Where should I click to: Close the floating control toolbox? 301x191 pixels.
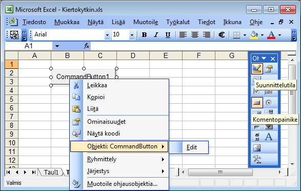(273, 59)
